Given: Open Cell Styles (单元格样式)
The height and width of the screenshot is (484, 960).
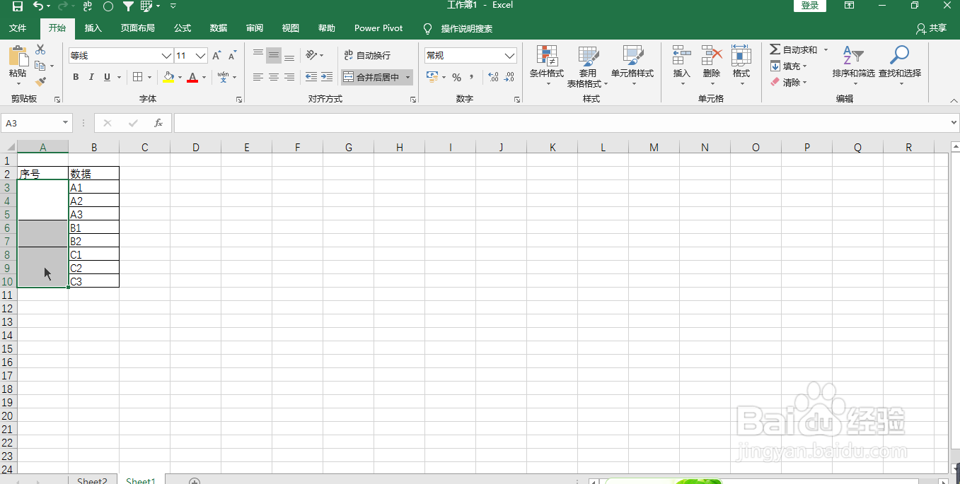Looking at the screenshot, I should click(x=632, y=66).
